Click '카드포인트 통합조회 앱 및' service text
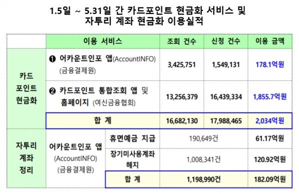299x194 pixels. pos(104,90)
